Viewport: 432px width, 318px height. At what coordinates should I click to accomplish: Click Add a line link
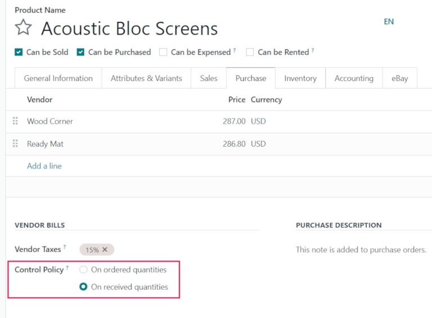click(x=44, y=166)
